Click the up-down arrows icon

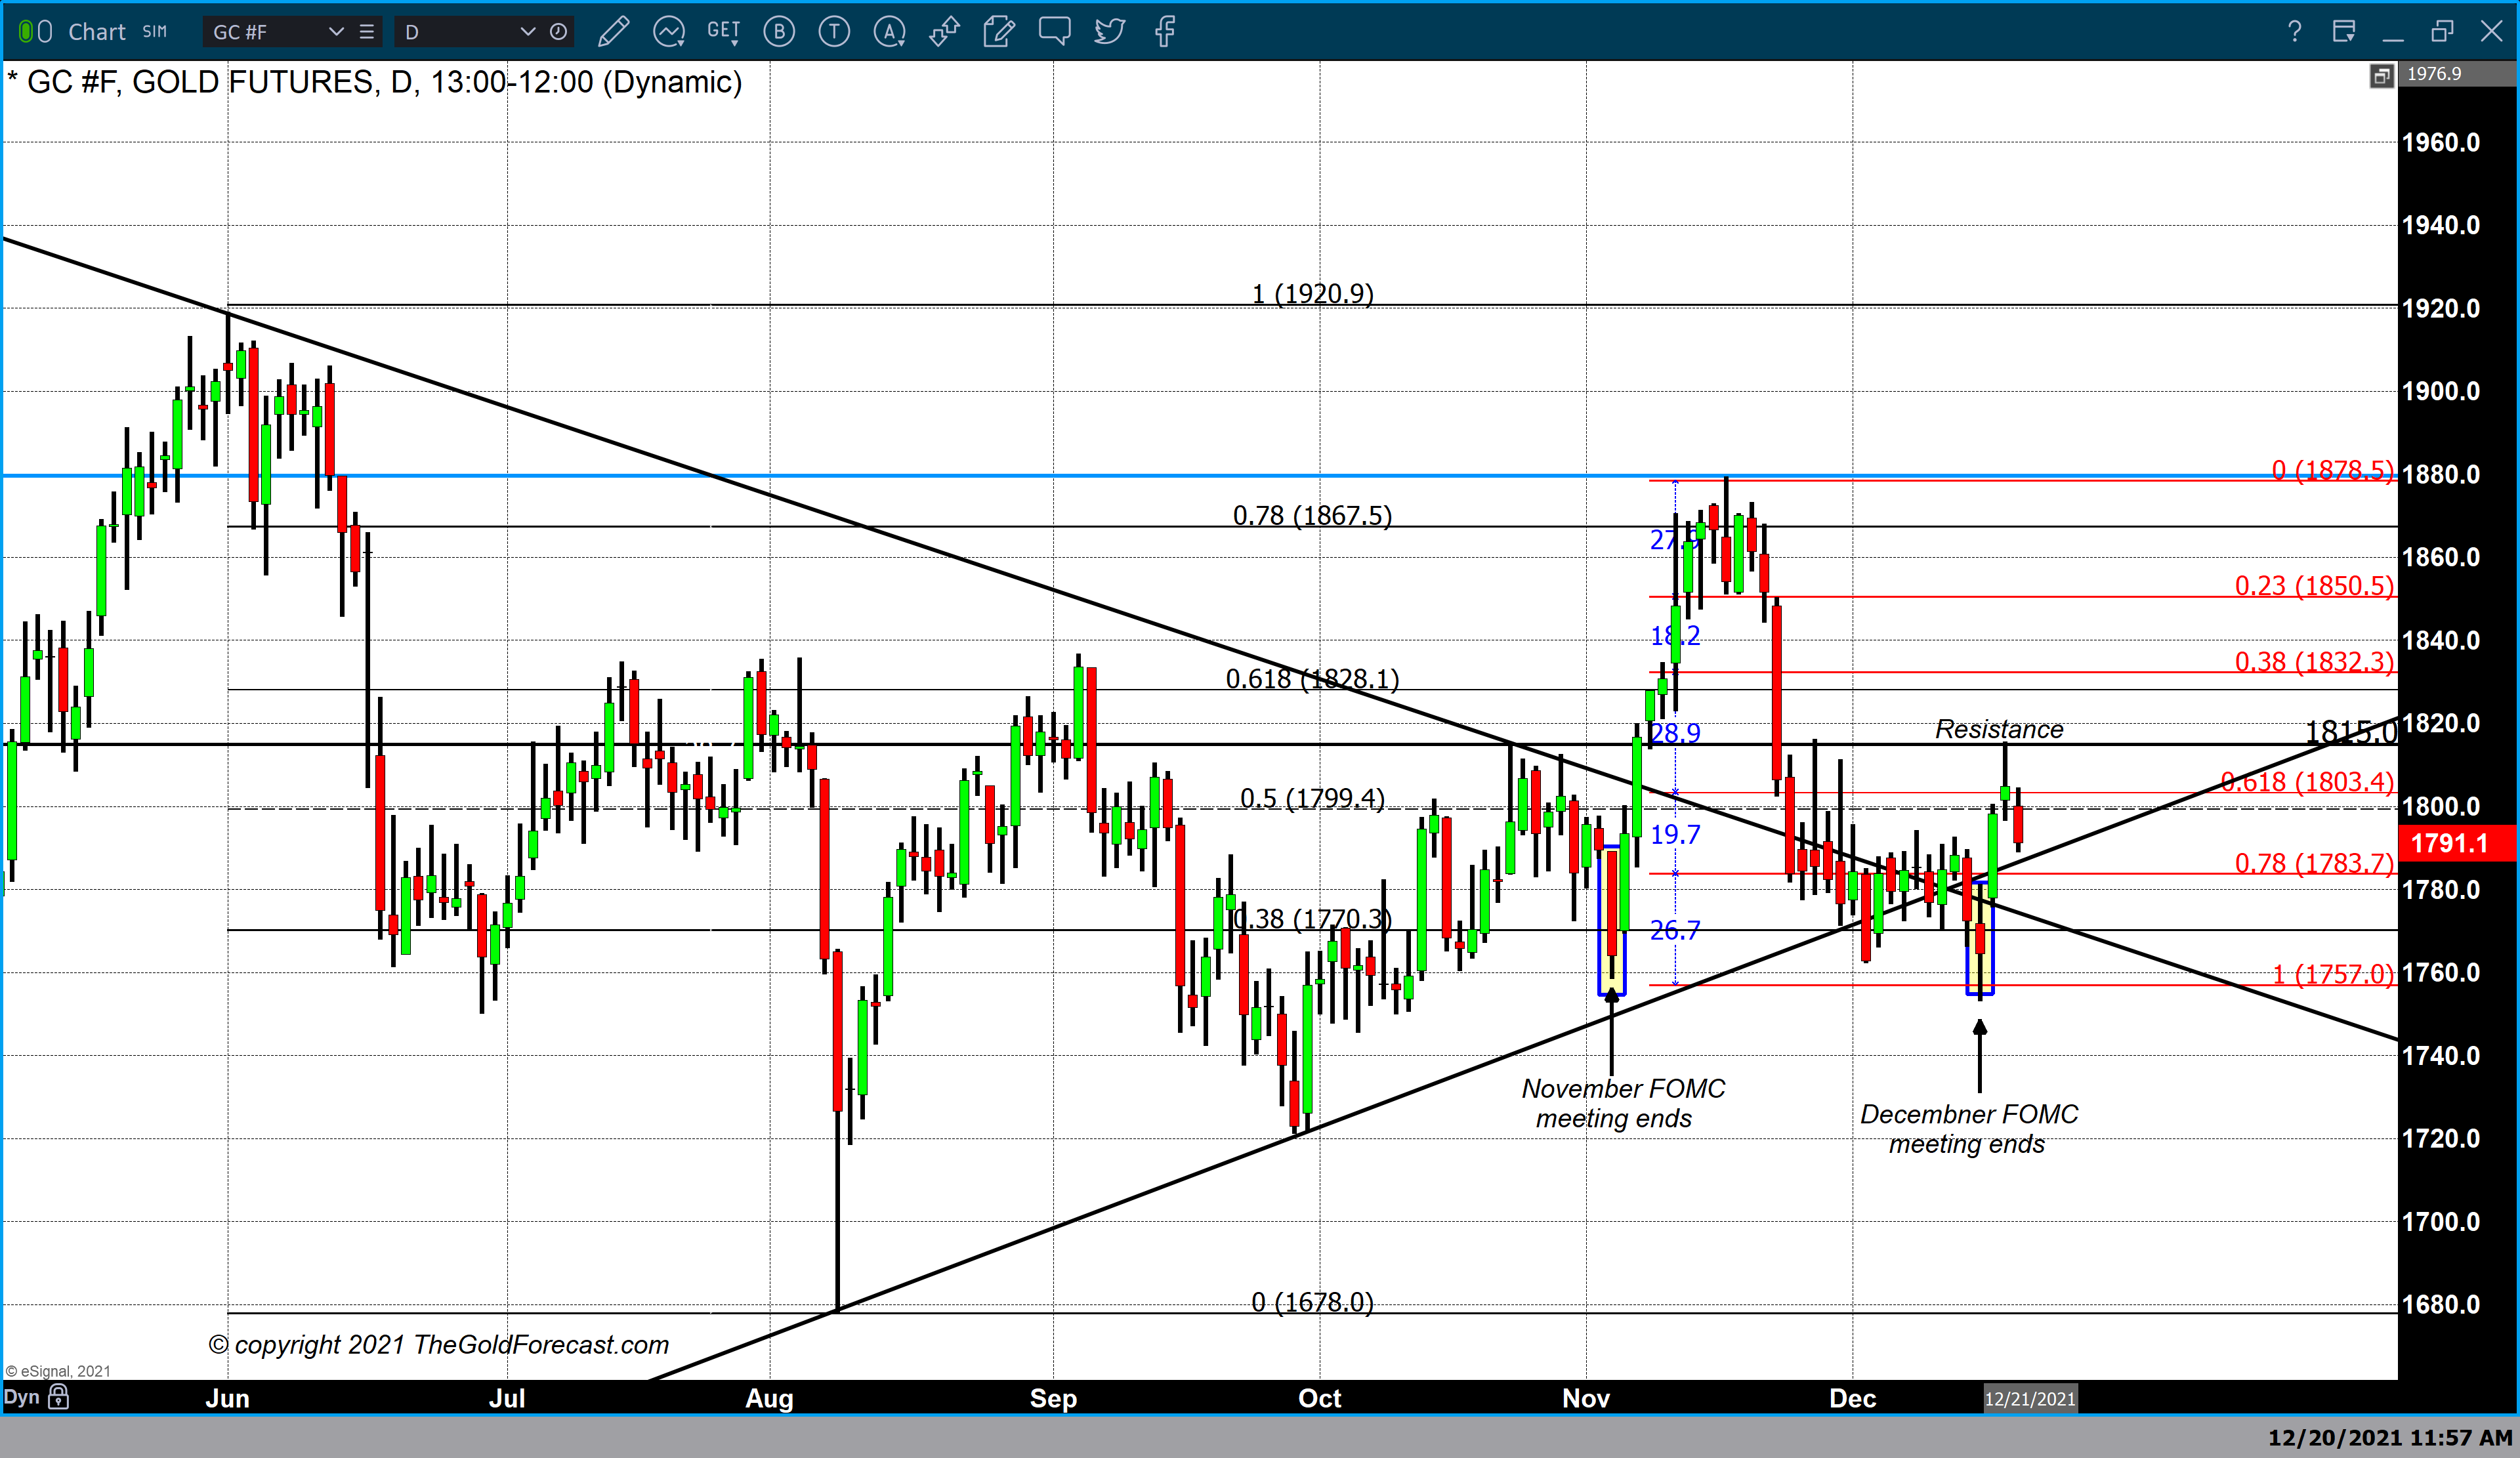pos(944,32)
